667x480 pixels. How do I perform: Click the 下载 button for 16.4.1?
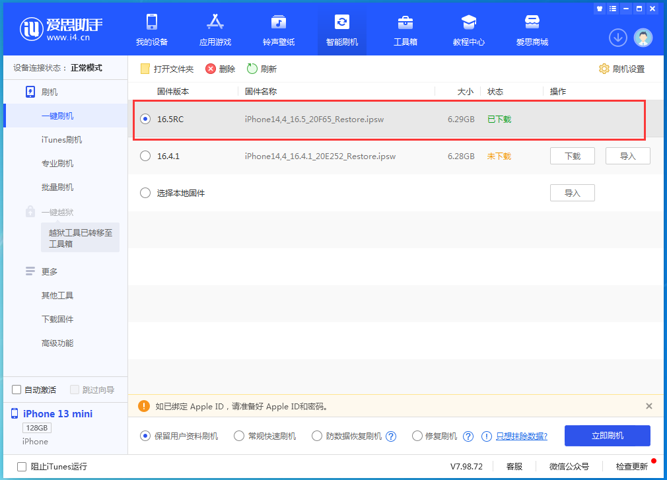tap(572, 156)
